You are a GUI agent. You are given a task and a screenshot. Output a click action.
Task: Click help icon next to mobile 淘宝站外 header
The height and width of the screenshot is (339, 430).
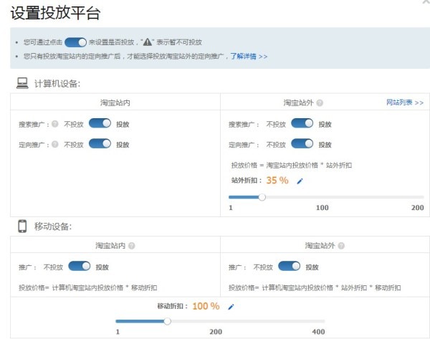[x=341, y=246]
